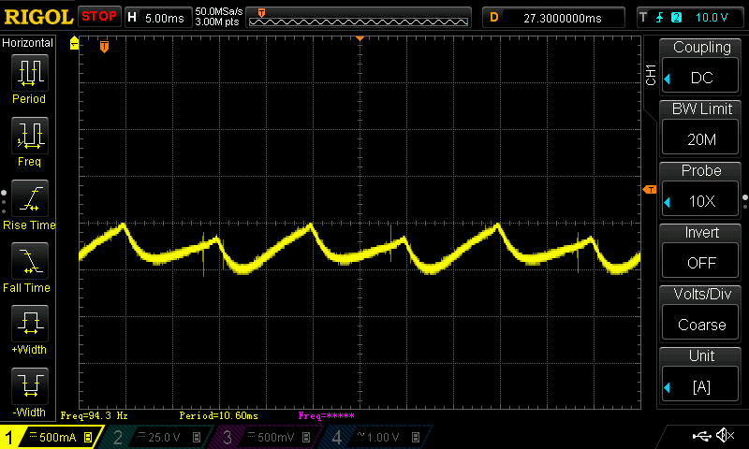Click the orange T trigger offset marker in the grid
749x449 pixels.
104,47
